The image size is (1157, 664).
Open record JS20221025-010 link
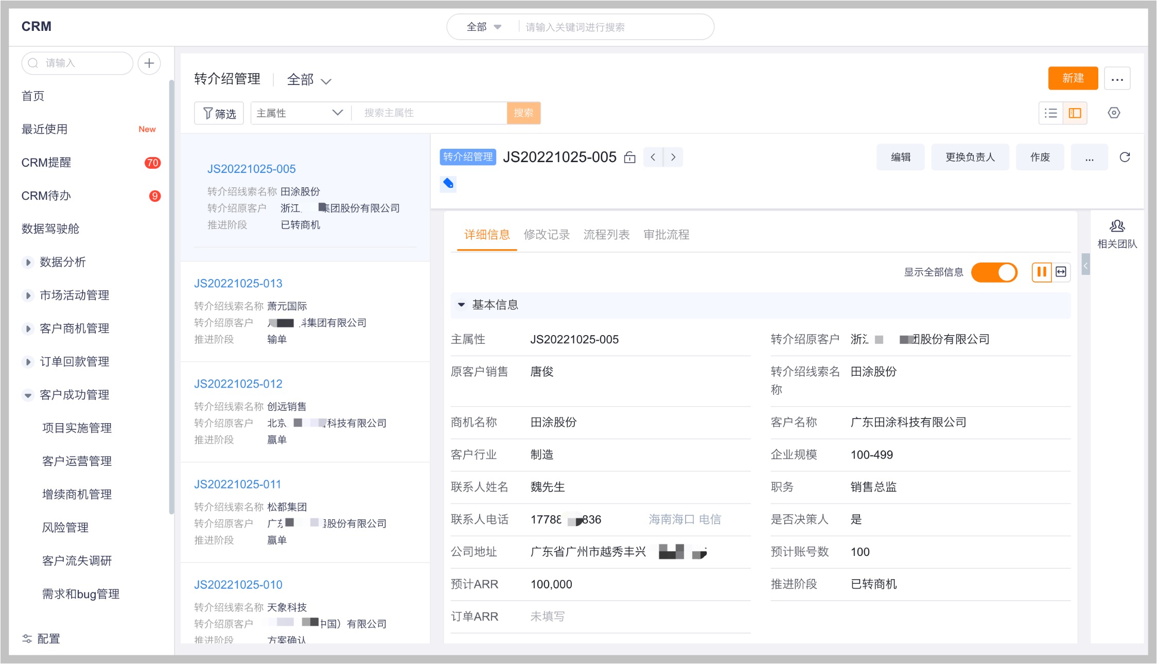[x=238, y=585]
